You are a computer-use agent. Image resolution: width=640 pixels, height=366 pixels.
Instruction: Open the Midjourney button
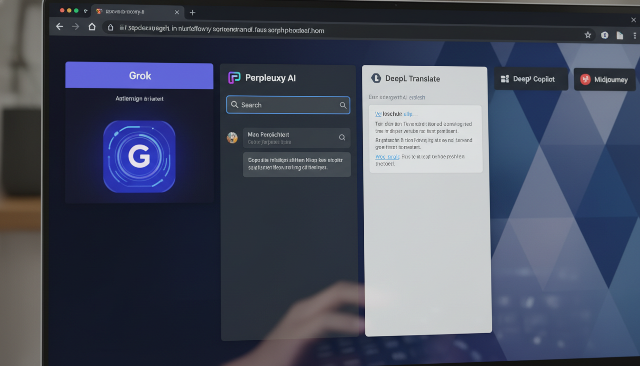(604, 80)
